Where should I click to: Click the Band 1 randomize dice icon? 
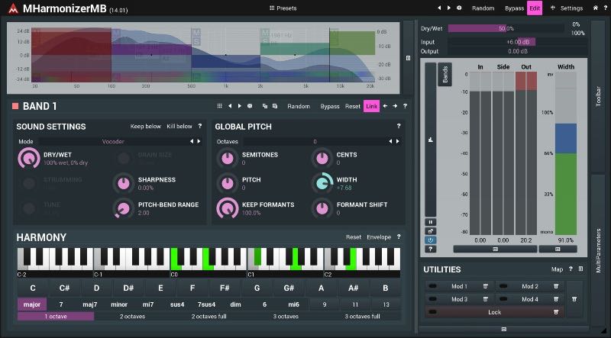coord(250,106)
